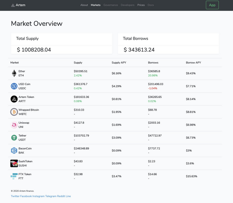
Task: Click the Artem logo triangle icon
Action: click(13, 5)
